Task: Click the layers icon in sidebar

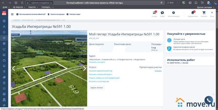Action: (x=4, y=72)
